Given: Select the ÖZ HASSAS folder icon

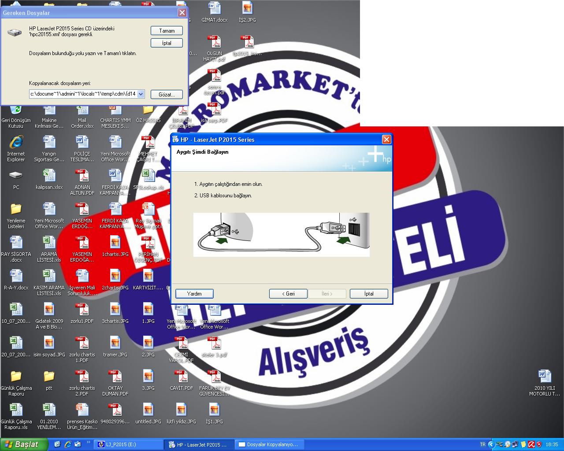Looking at the screenshot, I should (148, 111).
